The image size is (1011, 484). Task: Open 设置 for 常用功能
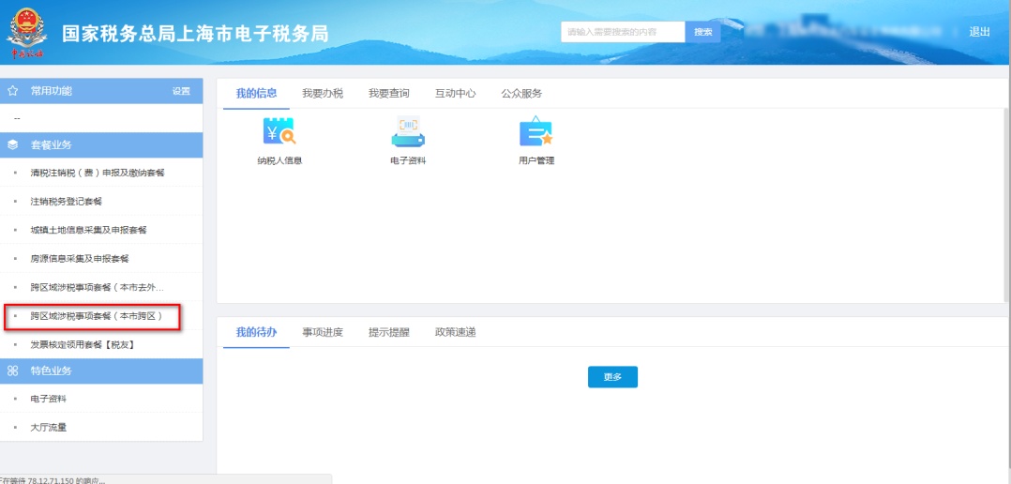click(x=181, y=91)
